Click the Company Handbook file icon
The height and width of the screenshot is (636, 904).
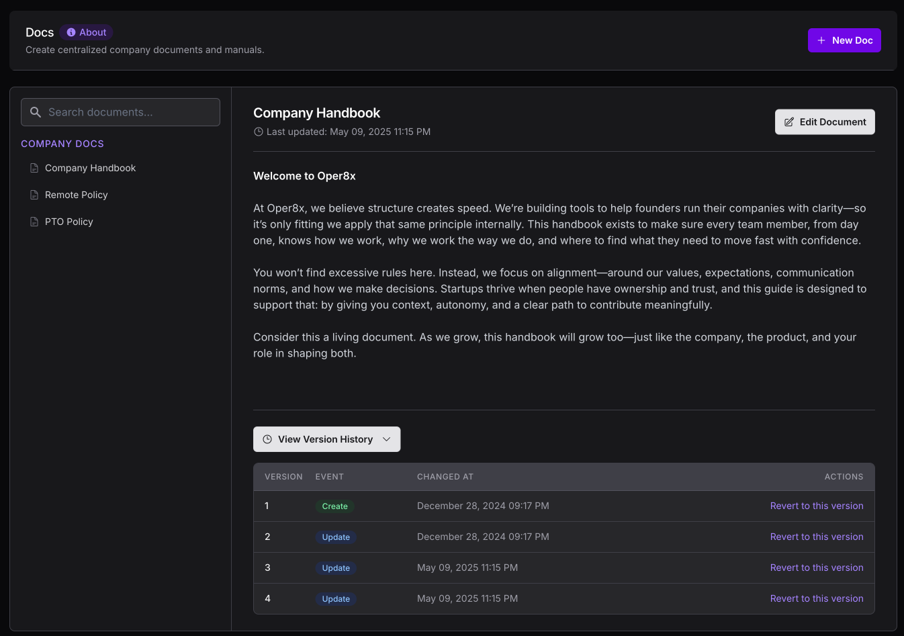pos(34,168)
